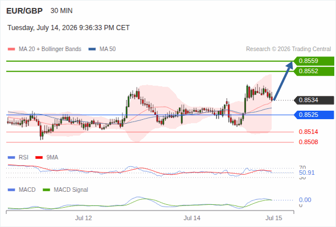This screenshot has width=336, height=227.
Task: Click the RSI value 50.91
Action: click(x=306, y=173)
